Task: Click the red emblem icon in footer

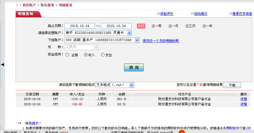Action: (x=182, y=131)
